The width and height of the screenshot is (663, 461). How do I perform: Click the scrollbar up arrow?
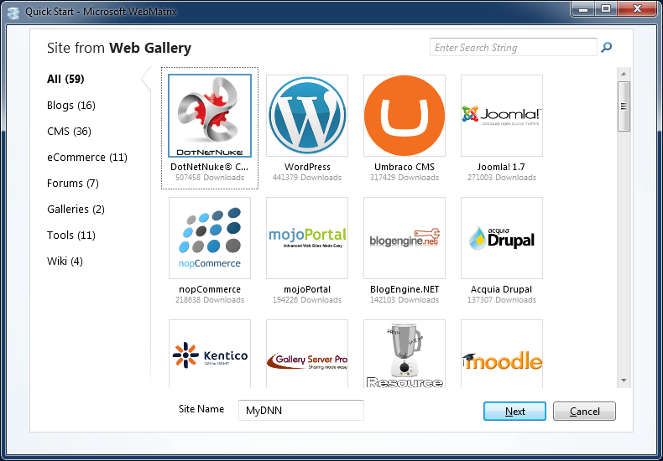coord(624,74)
